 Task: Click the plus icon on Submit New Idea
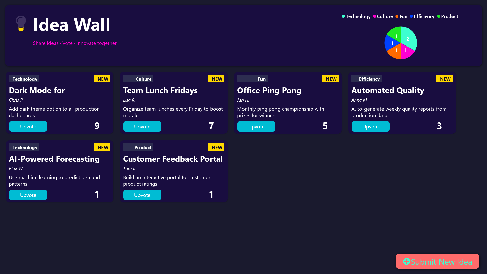406,261
